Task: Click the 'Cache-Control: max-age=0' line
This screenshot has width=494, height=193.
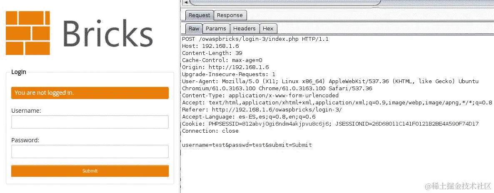Action: 222,60
